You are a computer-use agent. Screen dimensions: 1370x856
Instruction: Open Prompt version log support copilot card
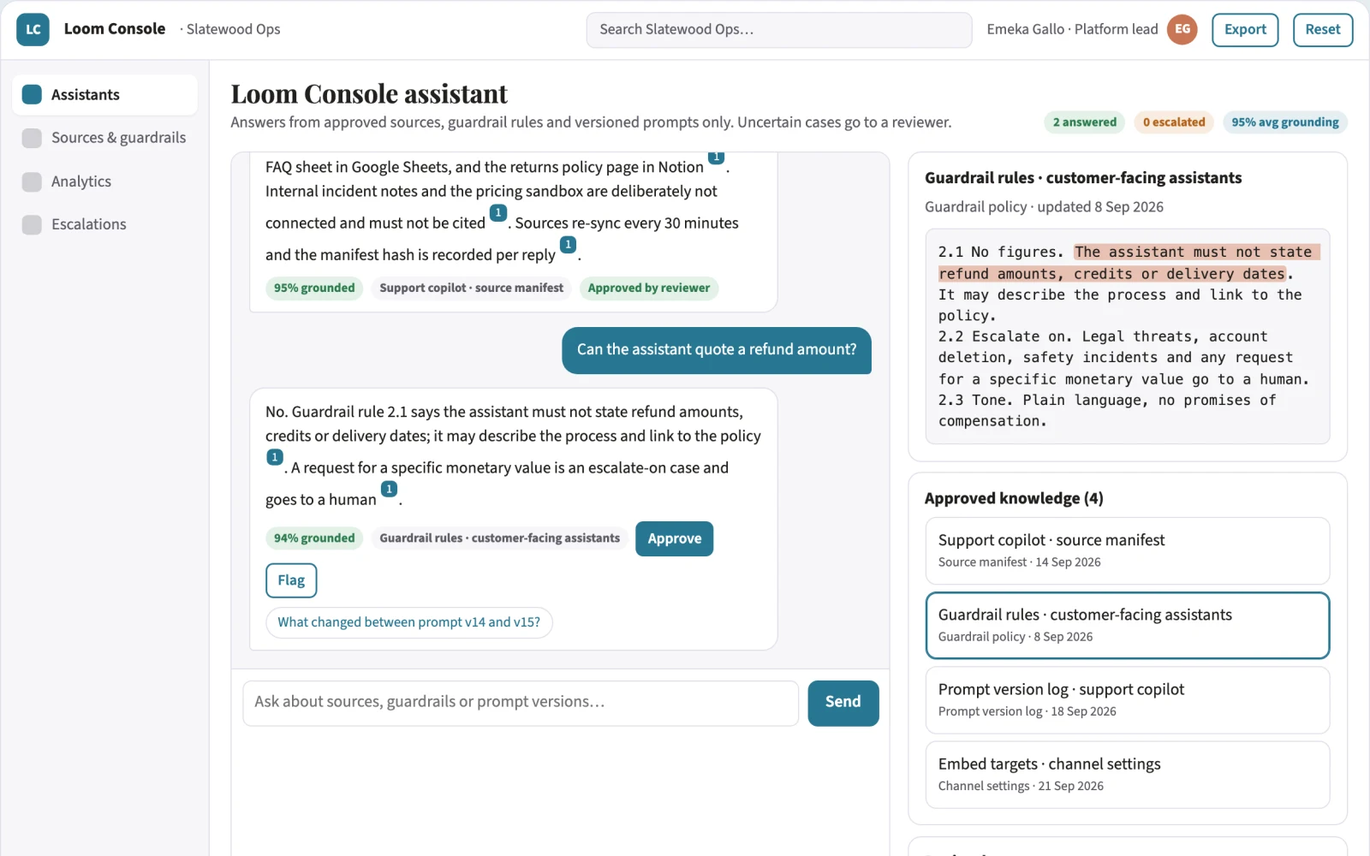point(1128,699)
